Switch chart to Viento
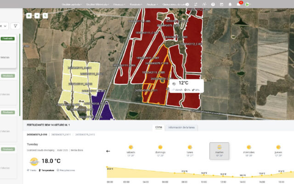The height and width of the screenshot is (184, 294). (32, 170)
